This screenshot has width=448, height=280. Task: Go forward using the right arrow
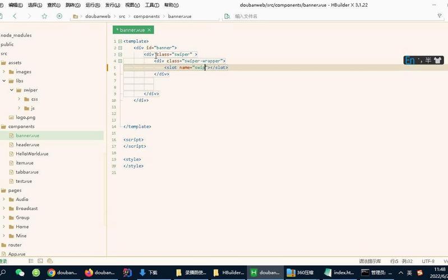[29, 16]
